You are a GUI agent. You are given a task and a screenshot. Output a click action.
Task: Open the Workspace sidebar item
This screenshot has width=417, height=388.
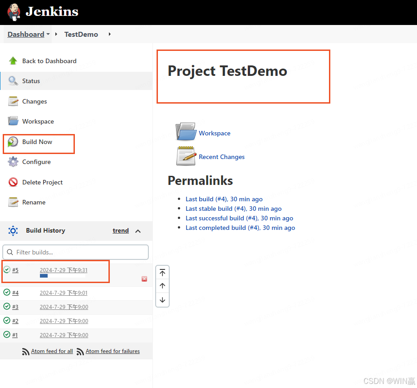(x=38, y=121)
